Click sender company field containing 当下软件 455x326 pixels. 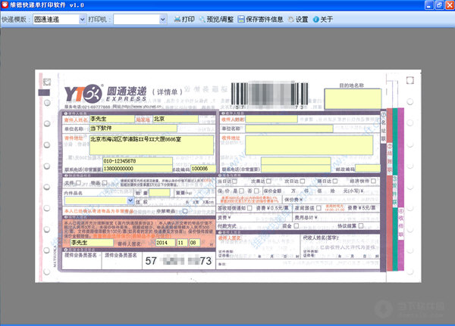pyautogui.click(x=133, y=129)
